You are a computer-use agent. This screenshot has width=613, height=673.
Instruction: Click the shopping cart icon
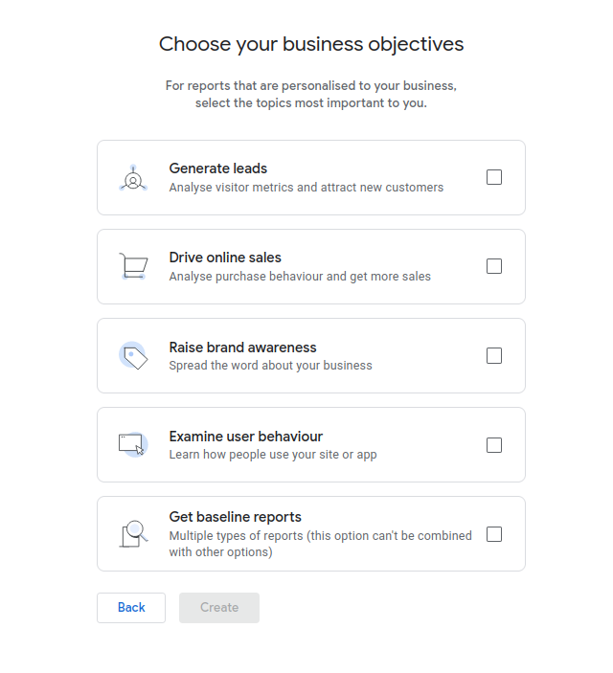[133, 266]
